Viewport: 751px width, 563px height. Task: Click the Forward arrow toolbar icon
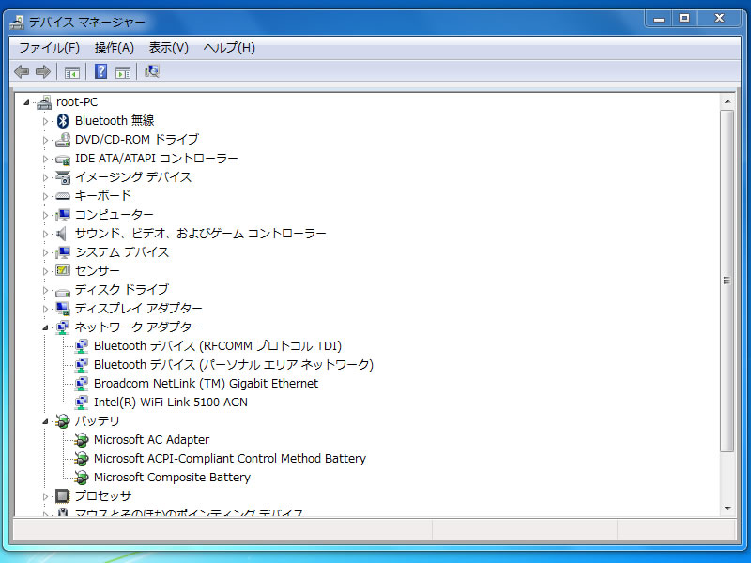43,71
